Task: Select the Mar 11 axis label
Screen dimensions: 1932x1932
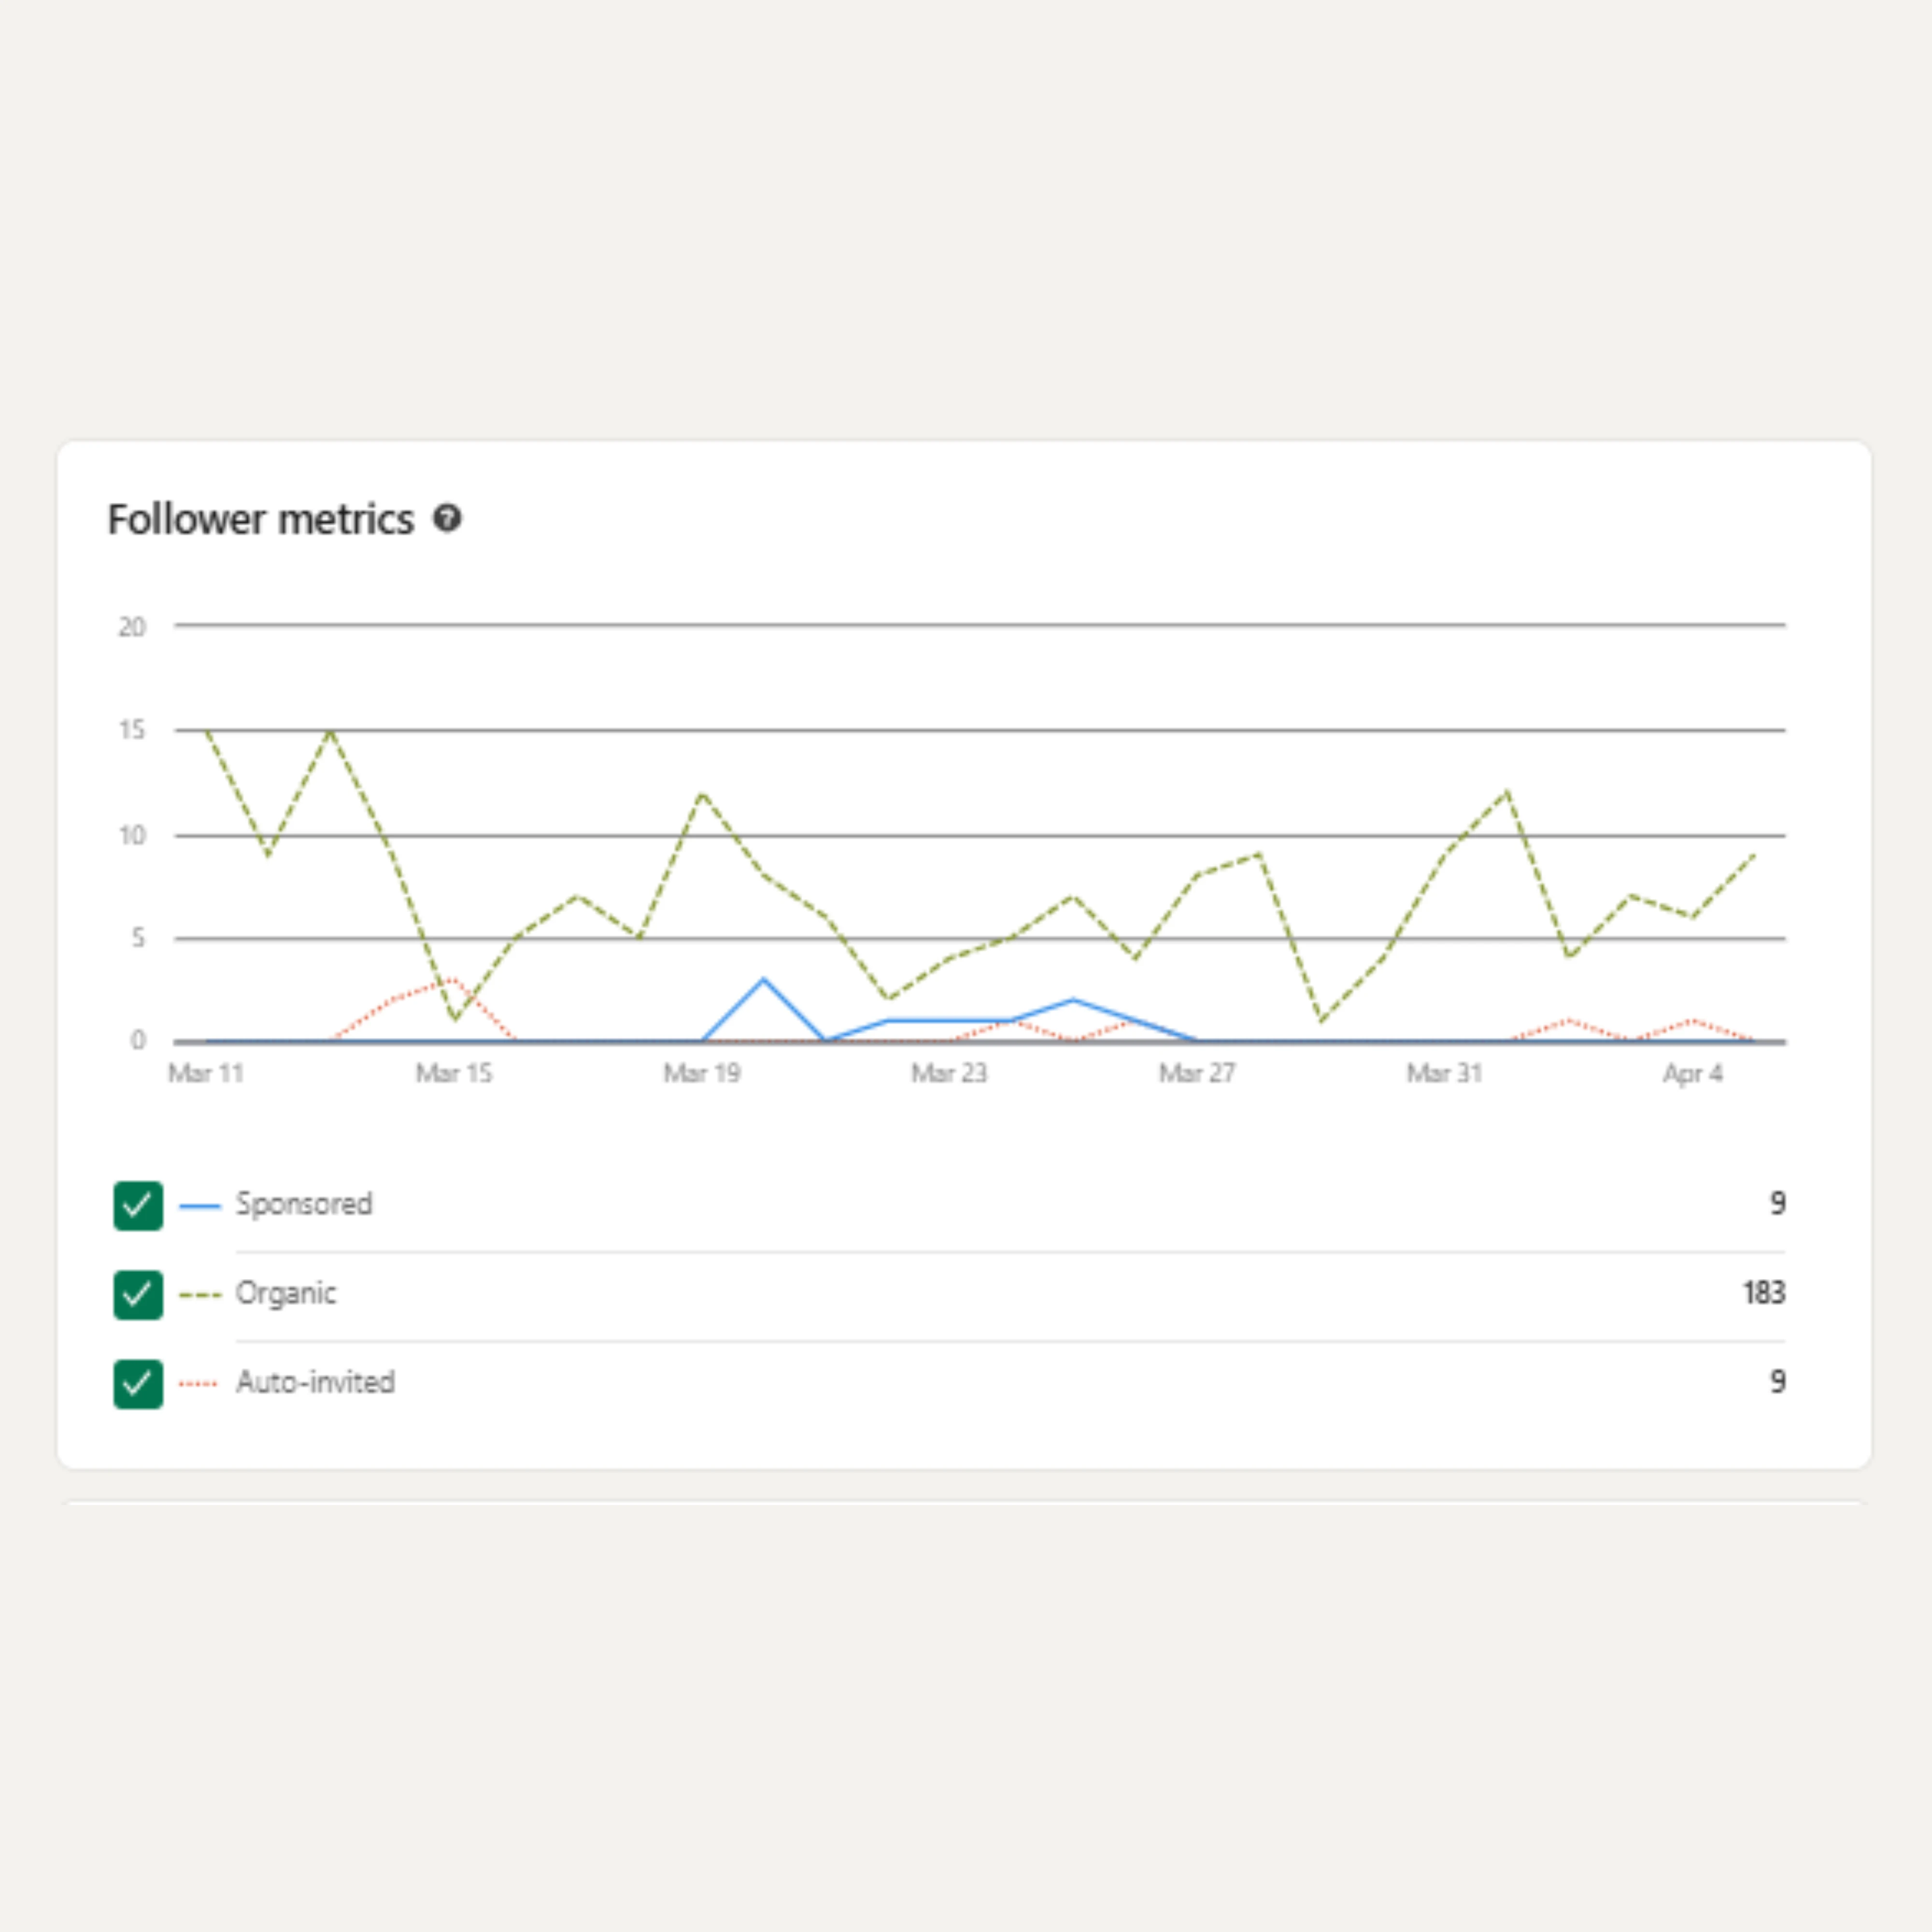Action: click(206, 1073)
